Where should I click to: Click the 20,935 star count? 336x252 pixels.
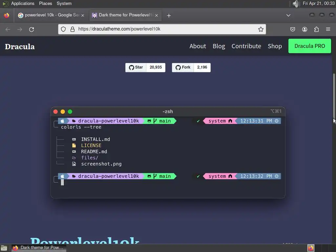coord(156,68)
